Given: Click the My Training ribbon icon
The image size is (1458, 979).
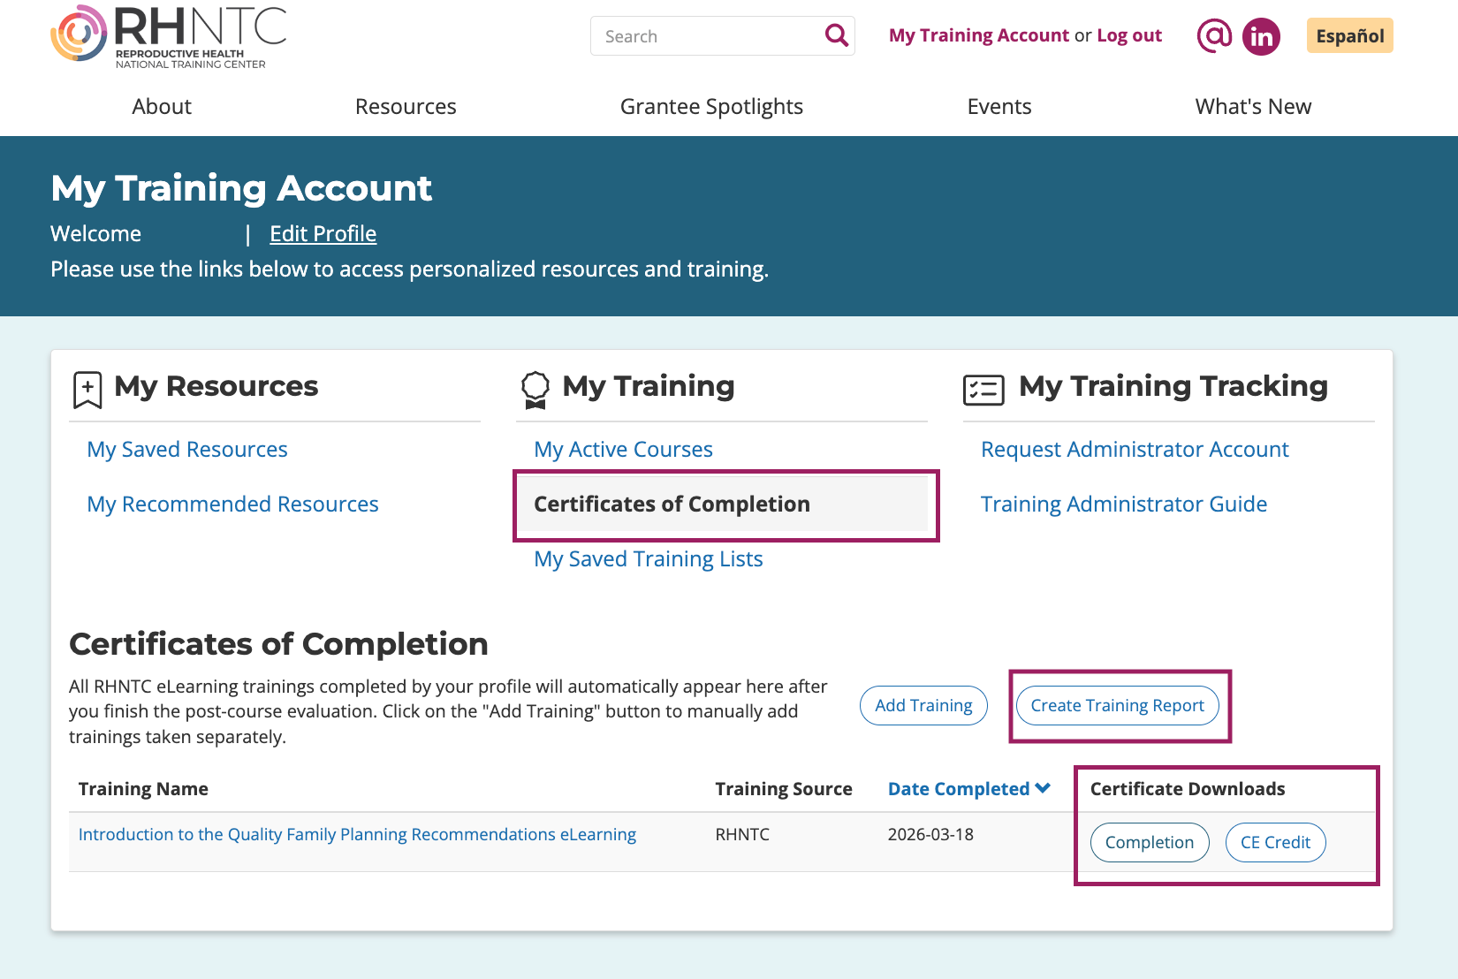Looking at the screenshot, I should (535, 387).
